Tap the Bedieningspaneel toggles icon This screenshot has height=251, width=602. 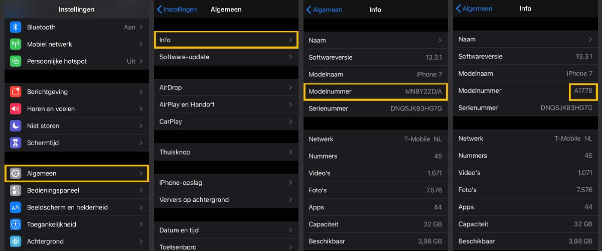pyautogui.click(x=16, y=190)
